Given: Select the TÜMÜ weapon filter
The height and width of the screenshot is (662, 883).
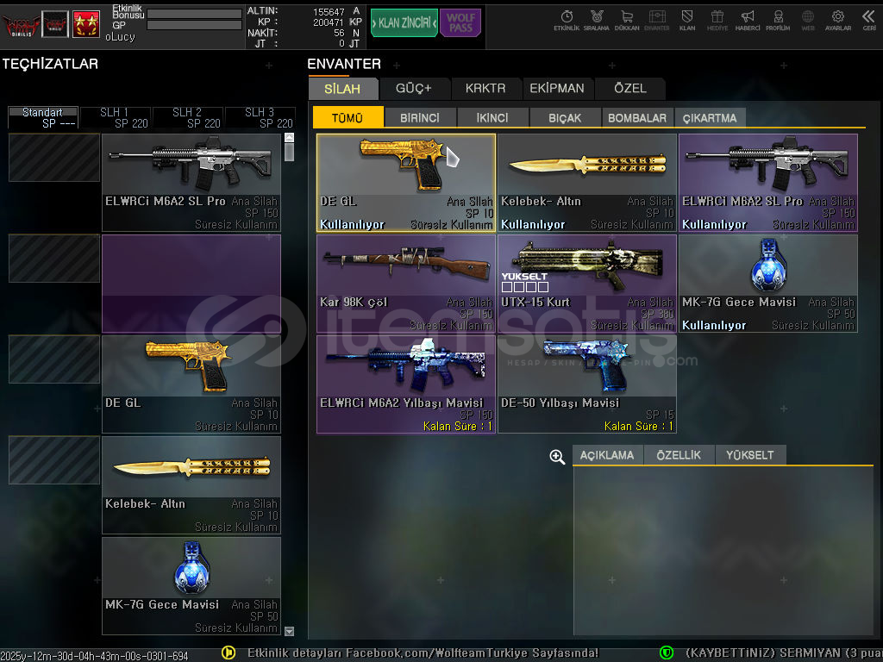Looking at the screenshot, I should point(348,117).
